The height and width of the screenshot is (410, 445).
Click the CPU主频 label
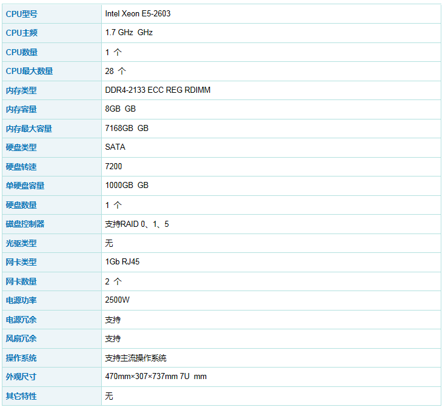[x=22, y=33]
